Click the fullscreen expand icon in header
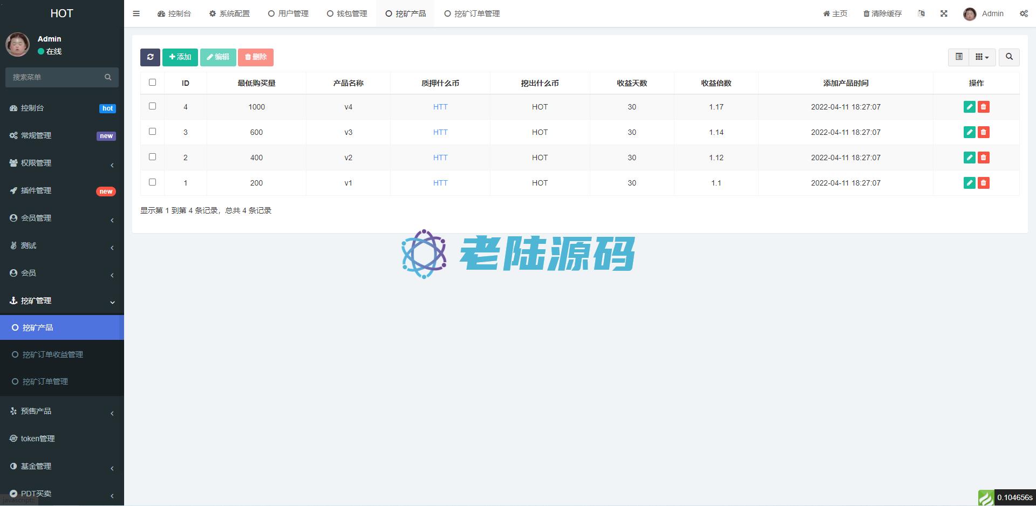The width and height of the screenshot is (1036, 506). [x=944, y=13]
